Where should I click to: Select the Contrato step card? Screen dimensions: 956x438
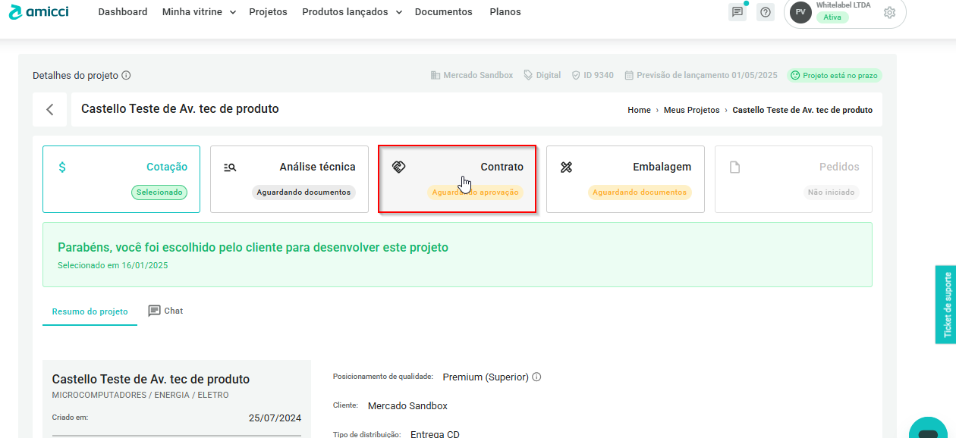(x=458, y=179)
